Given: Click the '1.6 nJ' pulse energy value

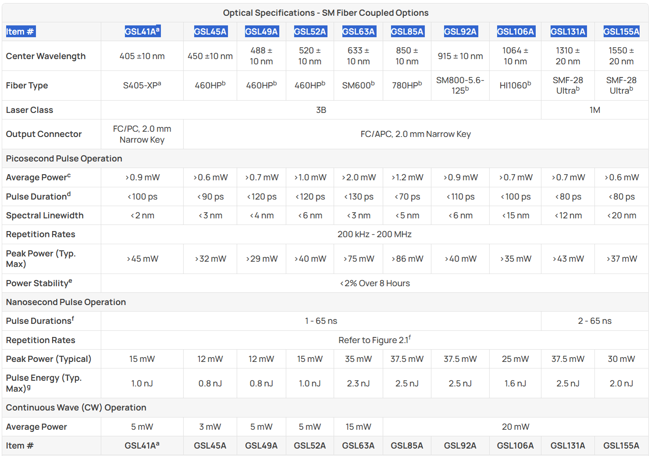Looking at the screenshot, I should (515, 383).
